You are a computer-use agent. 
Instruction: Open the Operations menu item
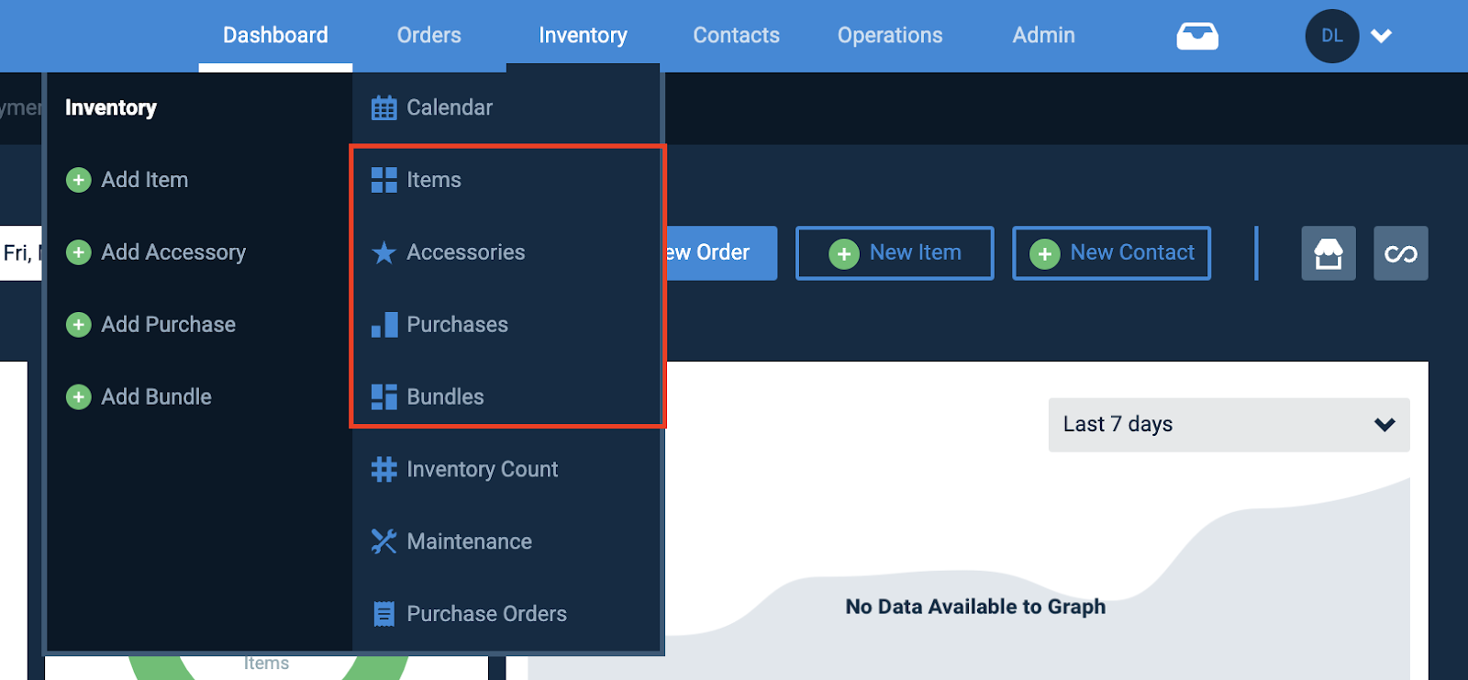(889, 35)
